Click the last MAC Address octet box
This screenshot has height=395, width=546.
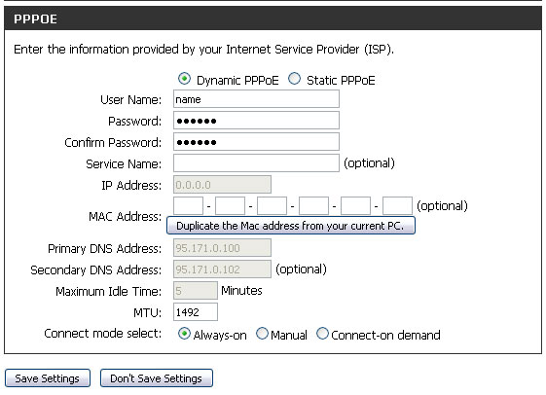click(x=397, y=205)
